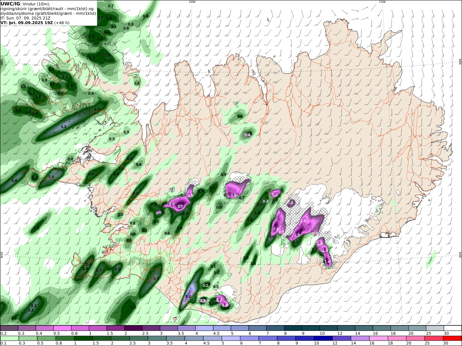462x346 pixels.
Task: Click the bright red rain swatch after 30
Action: 453,338
